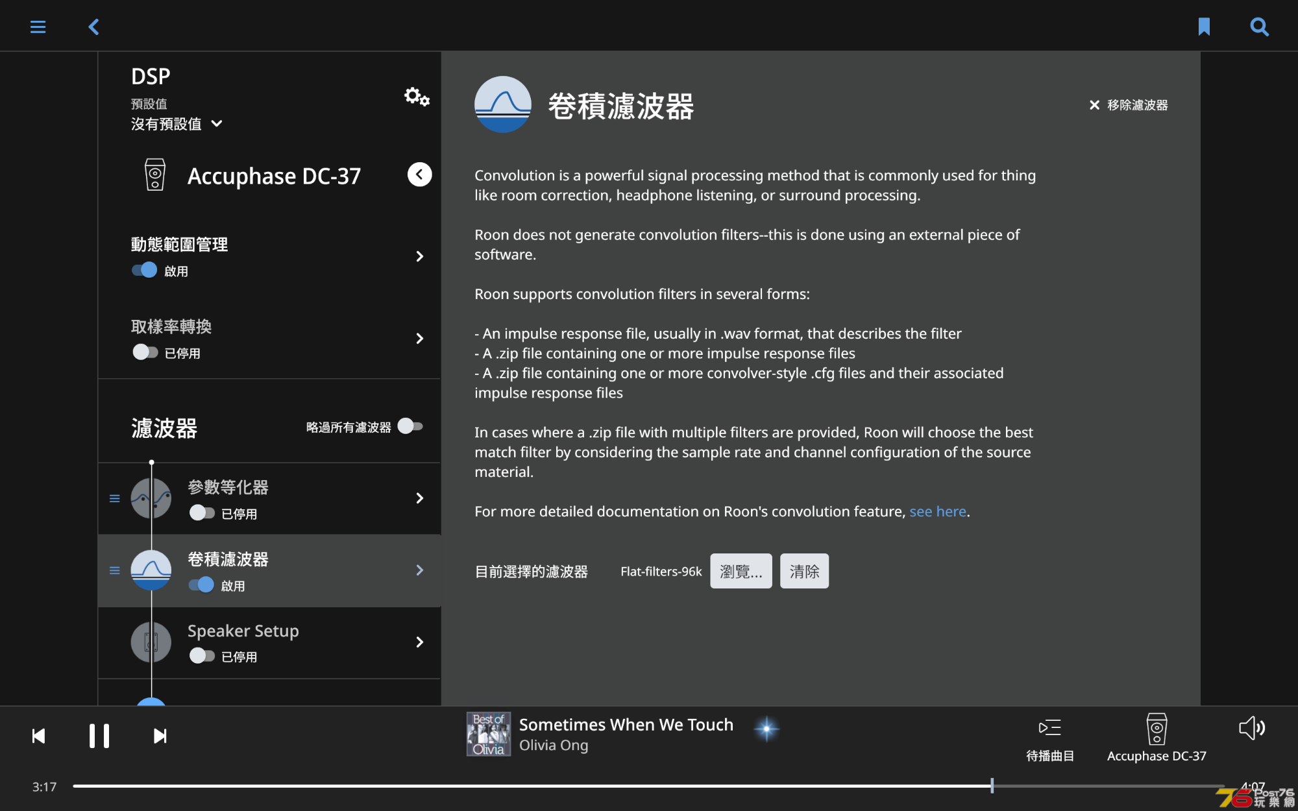The image size is (1298, 811).
Task: Click the 濾波器 section heading
Action: [164, 428]
